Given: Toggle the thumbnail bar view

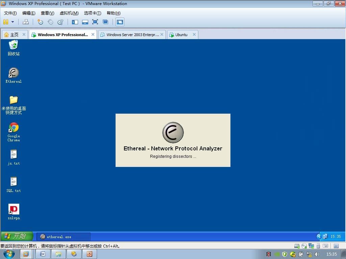Looking at the screenshot, I should [x=85, y=22].
